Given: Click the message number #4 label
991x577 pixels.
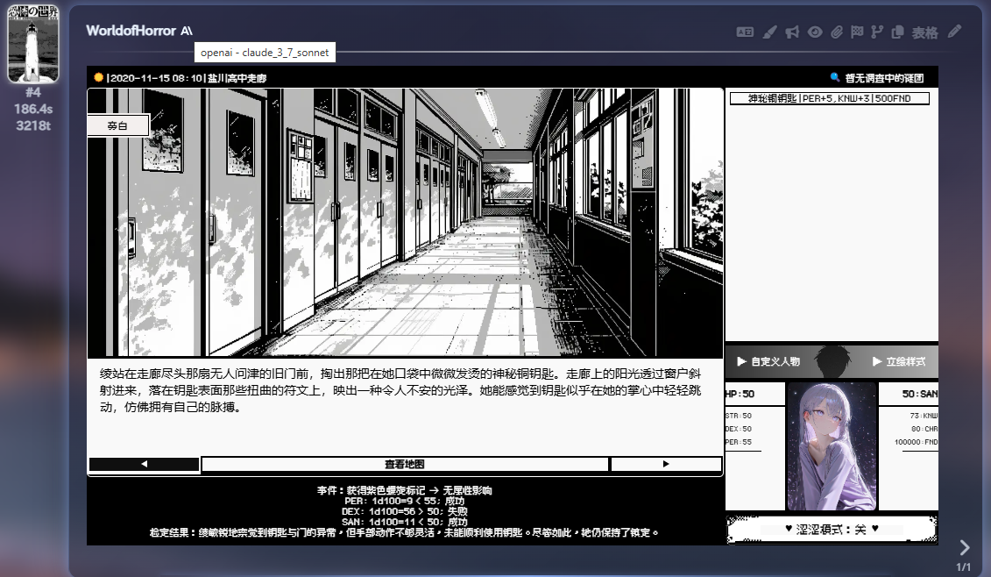Looking at the screenshot, I should [x=33, y=92].
